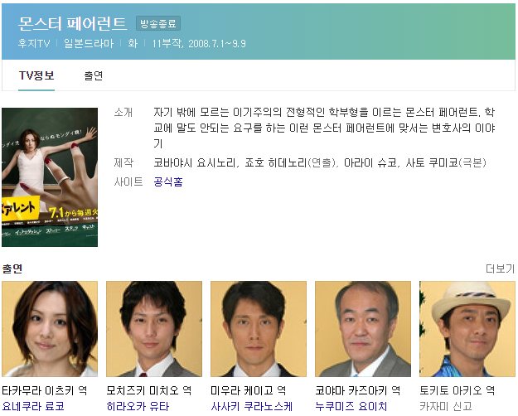Click the 몬스터 페어런트 title
The height and width of the screenshot is (416, 518).
point(72,23)
